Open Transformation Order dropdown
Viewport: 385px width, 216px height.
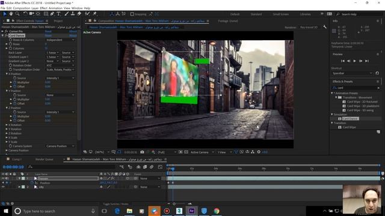60,70
